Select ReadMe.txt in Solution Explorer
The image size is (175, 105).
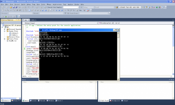click(x=13, y=41)
